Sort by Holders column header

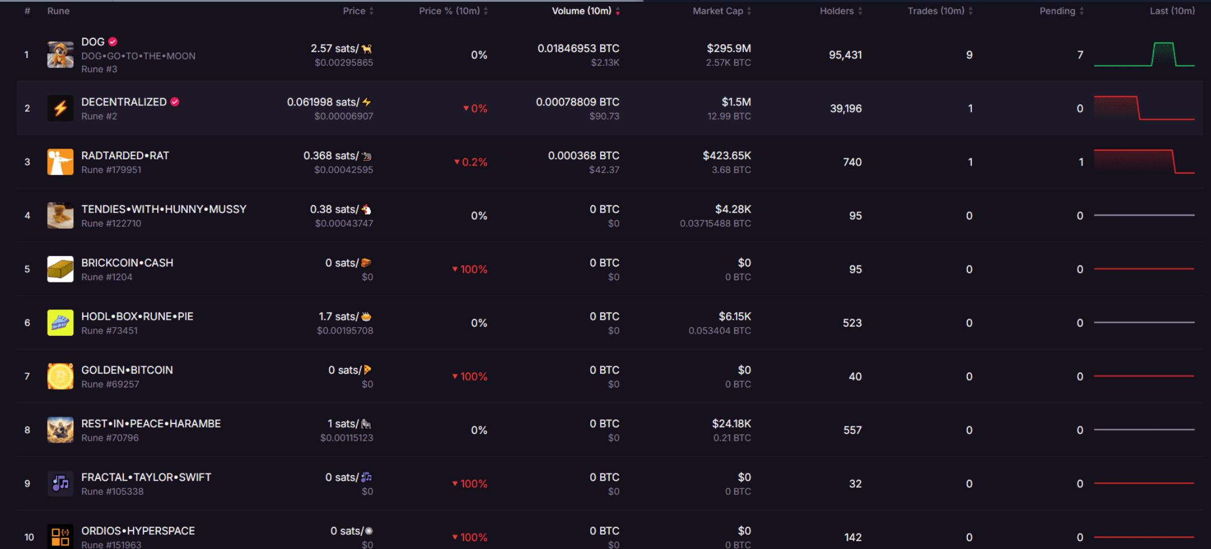pyautogui.click(x=841, y=11)
